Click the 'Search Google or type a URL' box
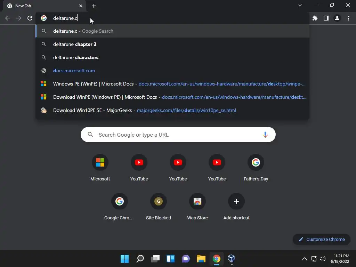This screenshot has height=267, width=356. [x=178, y=135]
